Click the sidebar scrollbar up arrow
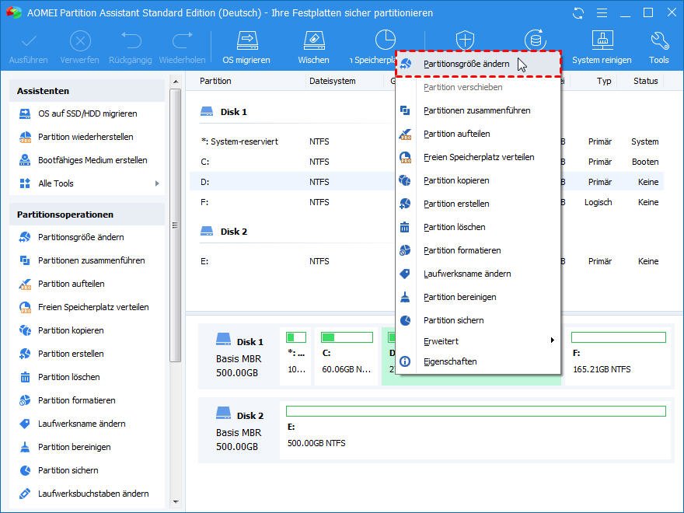Screen dimensions: 684x513 176,82
